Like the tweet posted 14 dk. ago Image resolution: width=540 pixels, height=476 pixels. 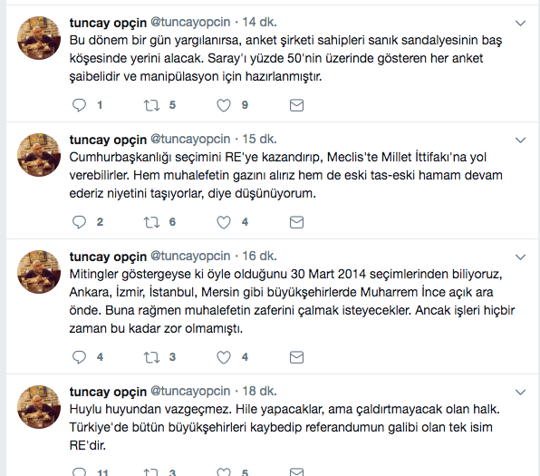pyautogui.click(x=224, y=105)
